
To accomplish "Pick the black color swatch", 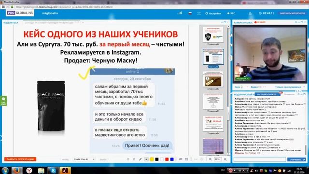I will 157,159.
